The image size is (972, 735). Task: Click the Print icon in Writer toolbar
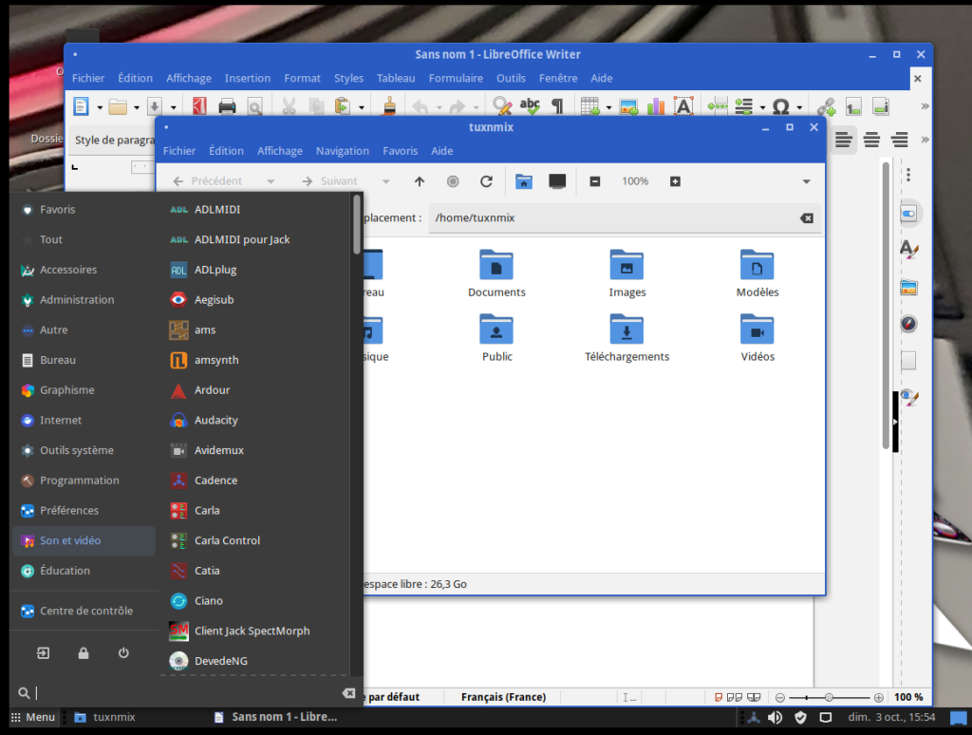[228, 106]
